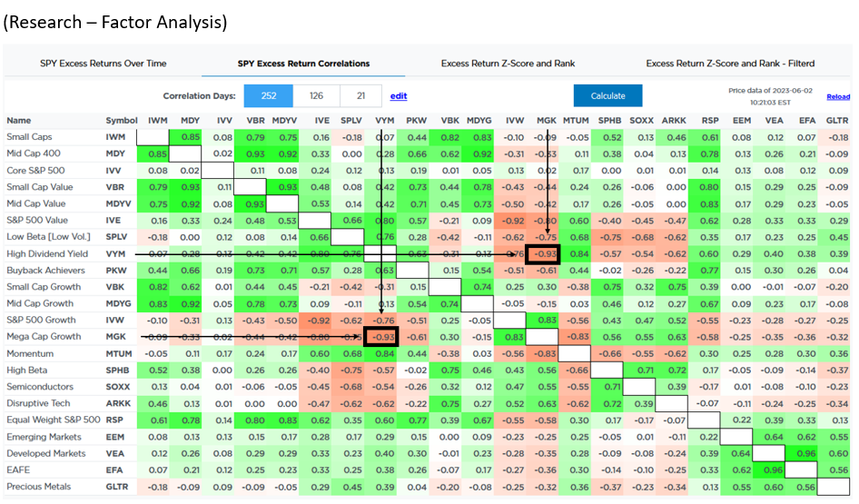Click the Name column header
859x504 pixels.
19,121
